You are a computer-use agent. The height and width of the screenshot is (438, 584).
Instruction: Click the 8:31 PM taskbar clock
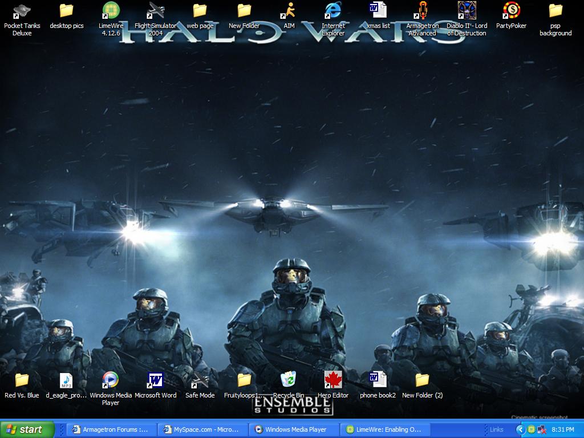563,429
